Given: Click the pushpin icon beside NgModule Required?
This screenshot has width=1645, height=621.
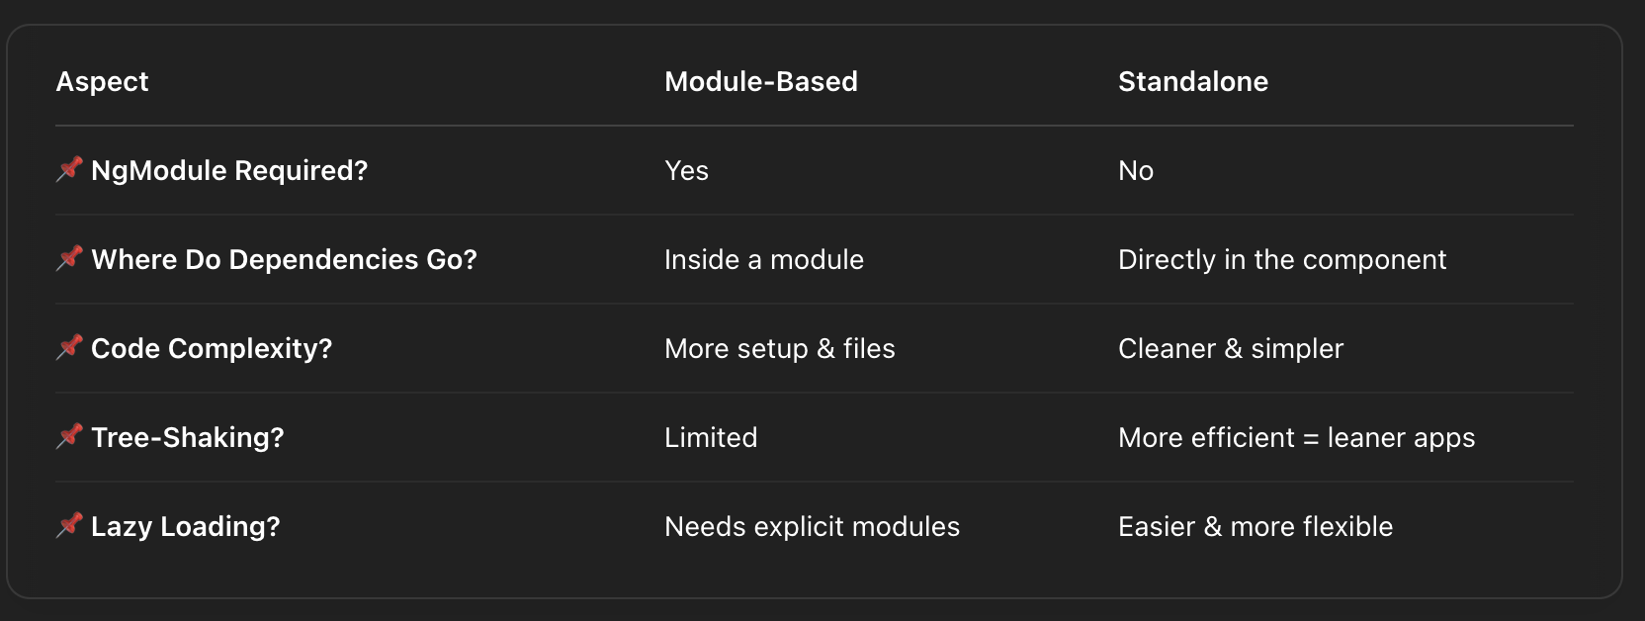Looking at the screenshot, I should click(69, 169).
